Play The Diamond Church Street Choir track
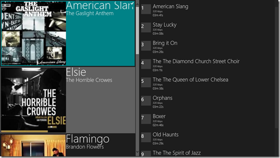The height and width of the screenshot is (158, 280). pyautogui.click(x=196, y=61)
